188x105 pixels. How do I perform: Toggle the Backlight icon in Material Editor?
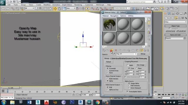click(x=149, y=22)
